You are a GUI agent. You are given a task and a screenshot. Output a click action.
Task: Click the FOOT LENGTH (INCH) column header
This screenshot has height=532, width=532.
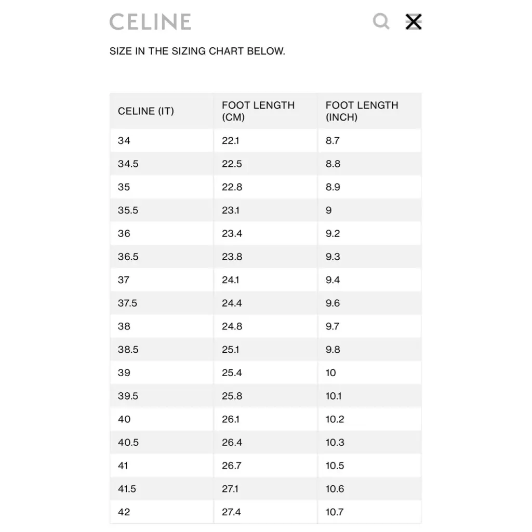362,111
